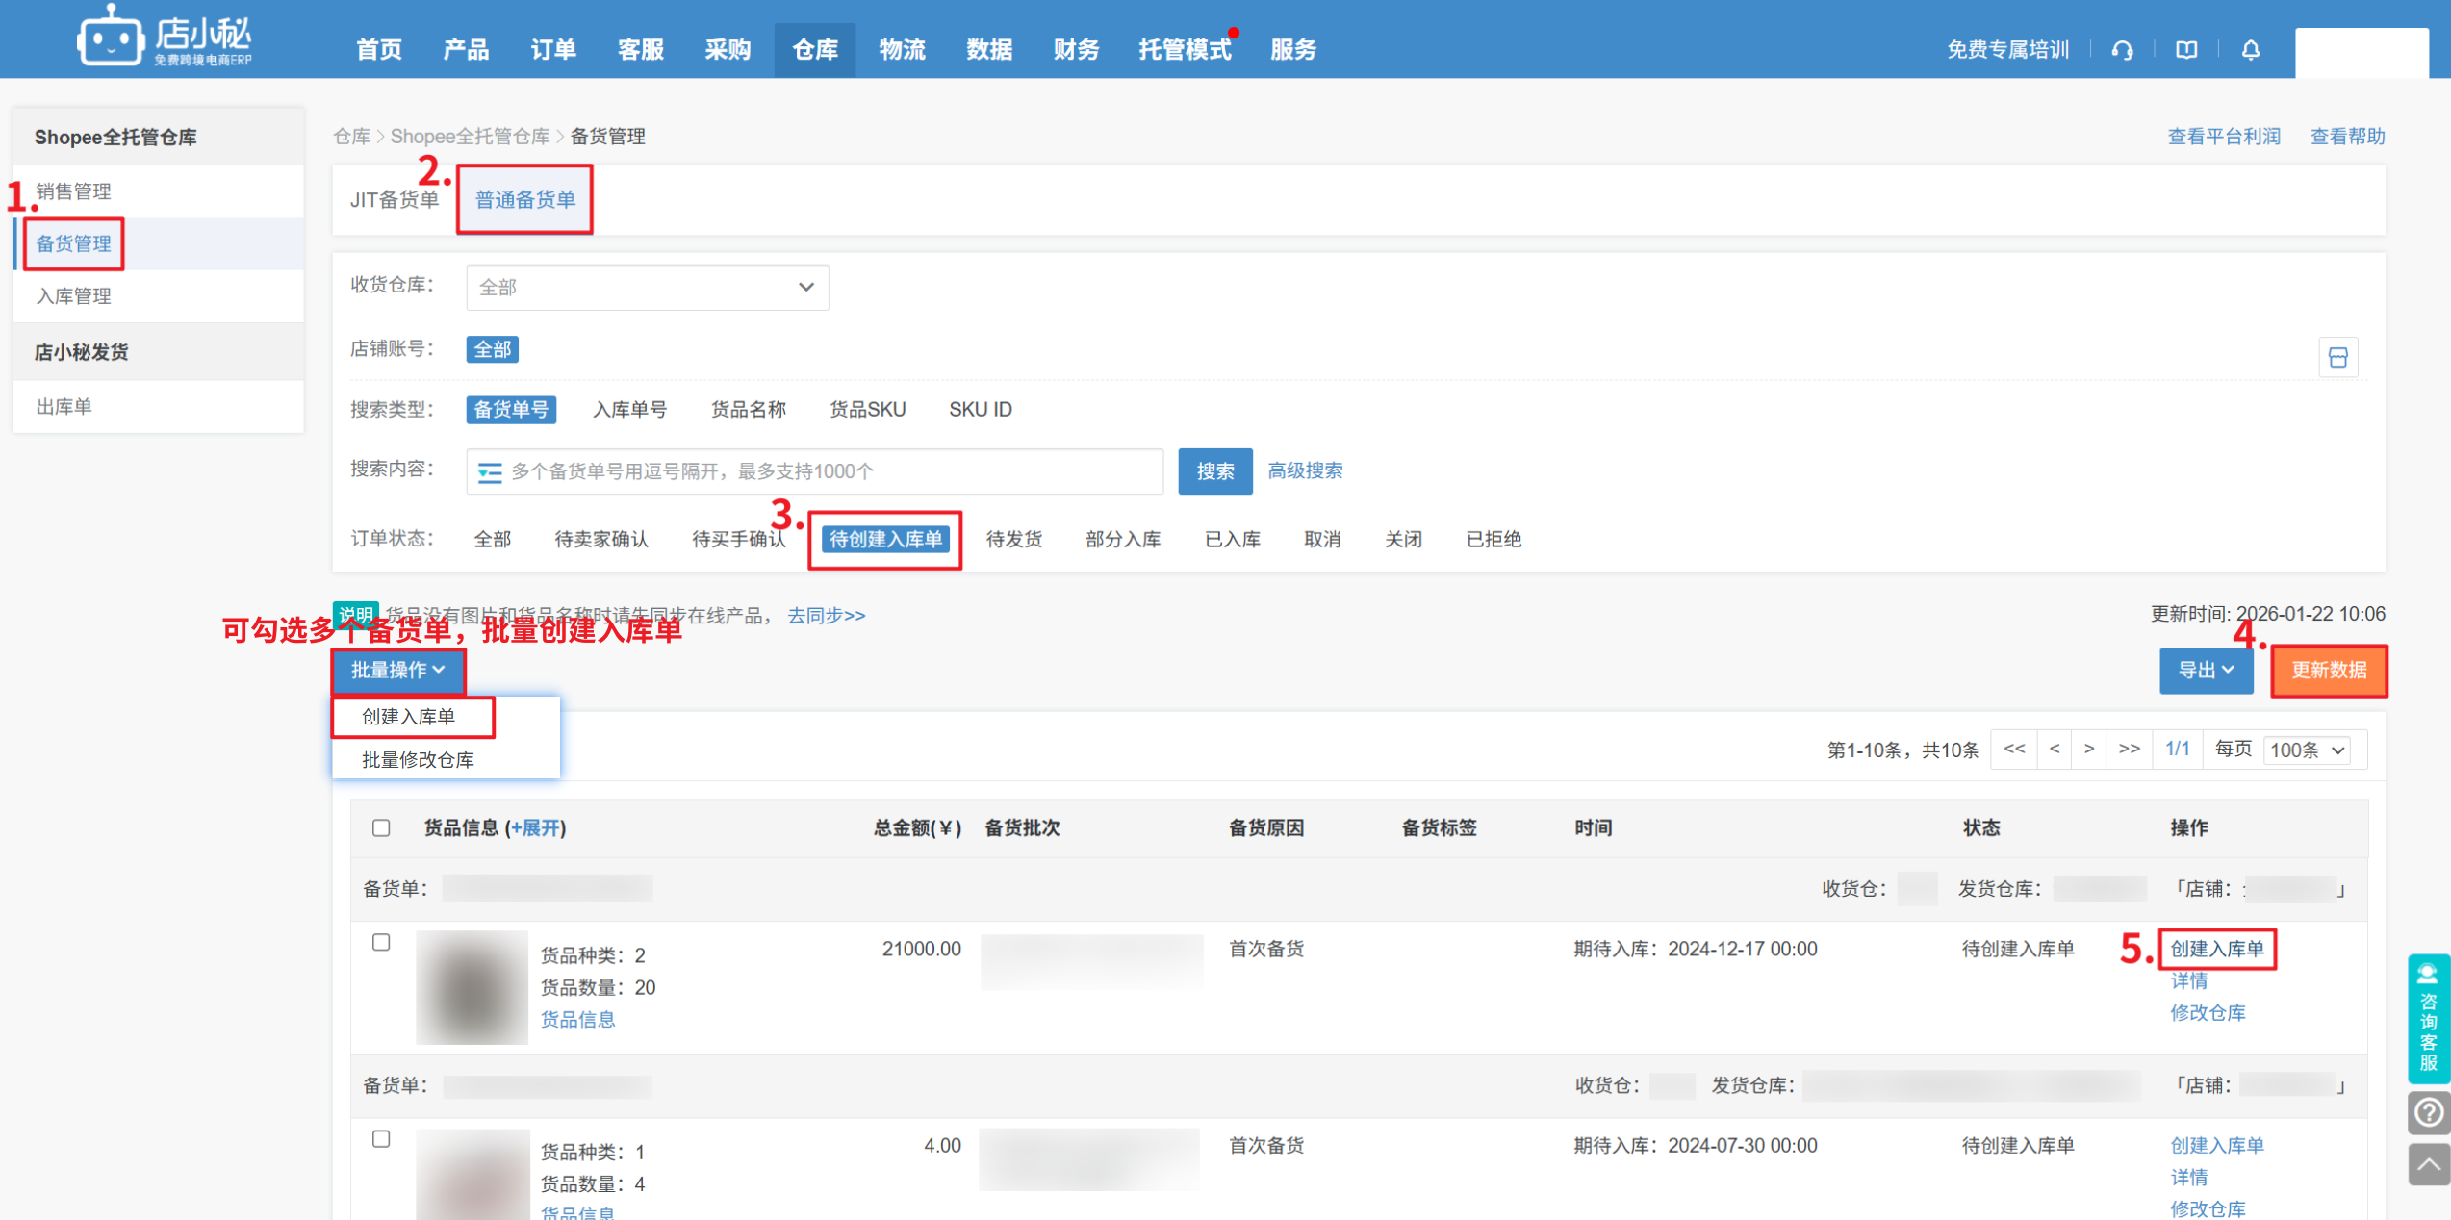Click the scroll-to-top arrow icon
This screenshot has height=1220, width=2451.
coord(2428,1165)
